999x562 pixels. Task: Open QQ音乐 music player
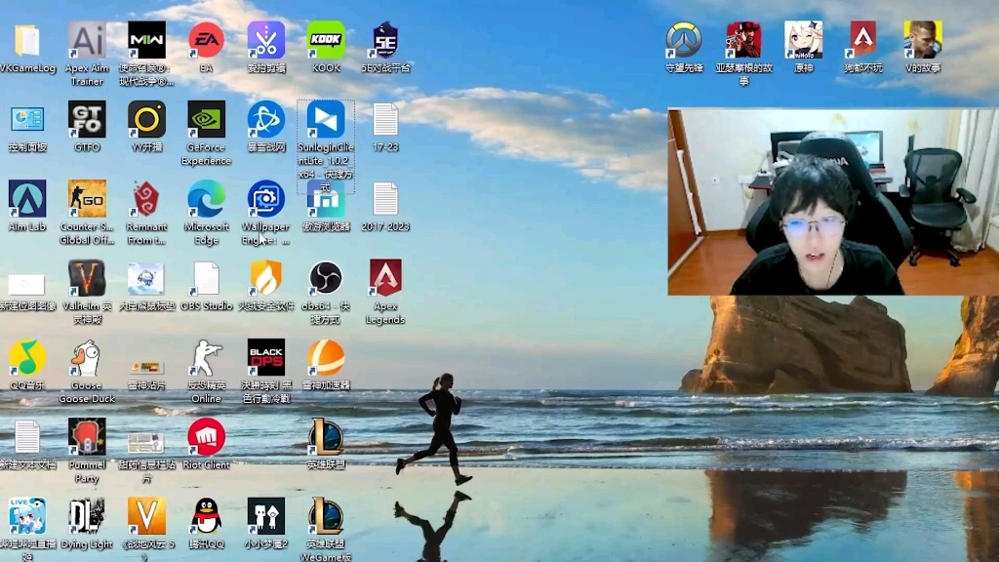point(26,357)
